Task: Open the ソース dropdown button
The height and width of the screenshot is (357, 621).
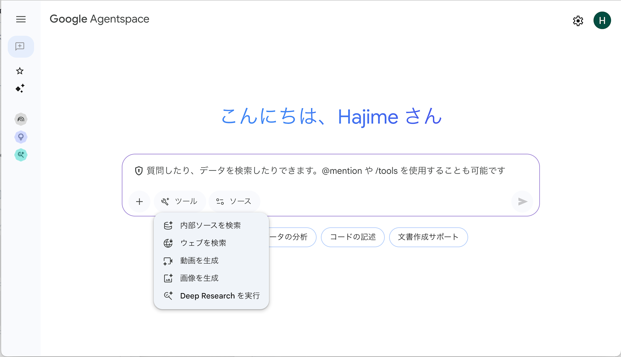Action: [234, 202]
